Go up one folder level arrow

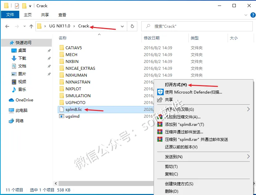pos(31,26)
